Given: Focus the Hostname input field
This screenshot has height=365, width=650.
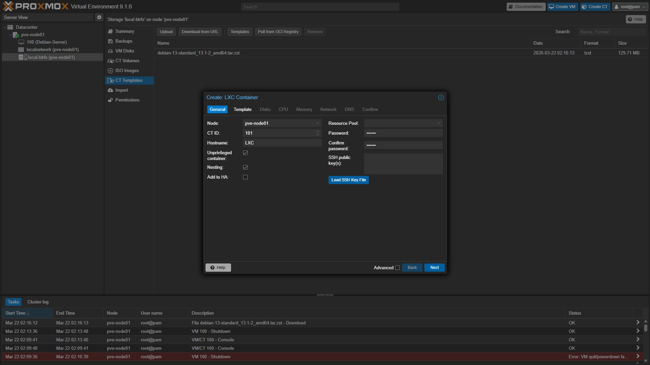Looking at the screenshot, I should point(282,143).
